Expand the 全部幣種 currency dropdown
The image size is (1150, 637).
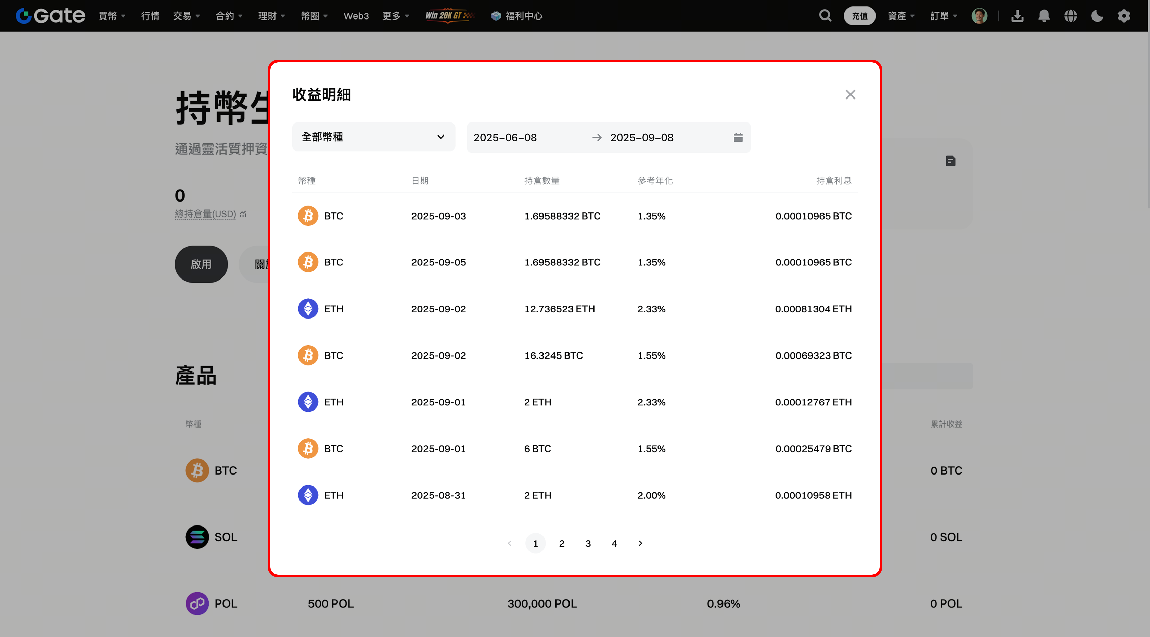[373, 137]
